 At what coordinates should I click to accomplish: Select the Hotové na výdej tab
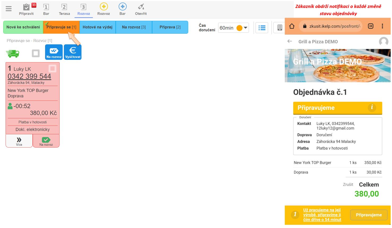pos(97,27)
